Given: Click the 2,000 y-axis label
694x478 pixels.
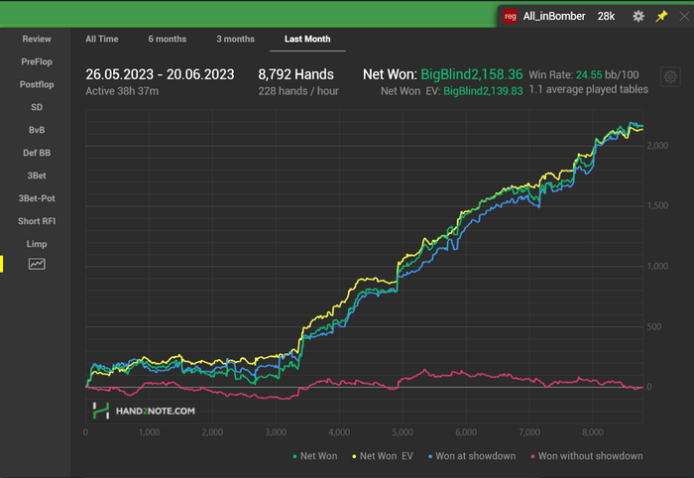Looking at the screenshot, I should [657, 146].
